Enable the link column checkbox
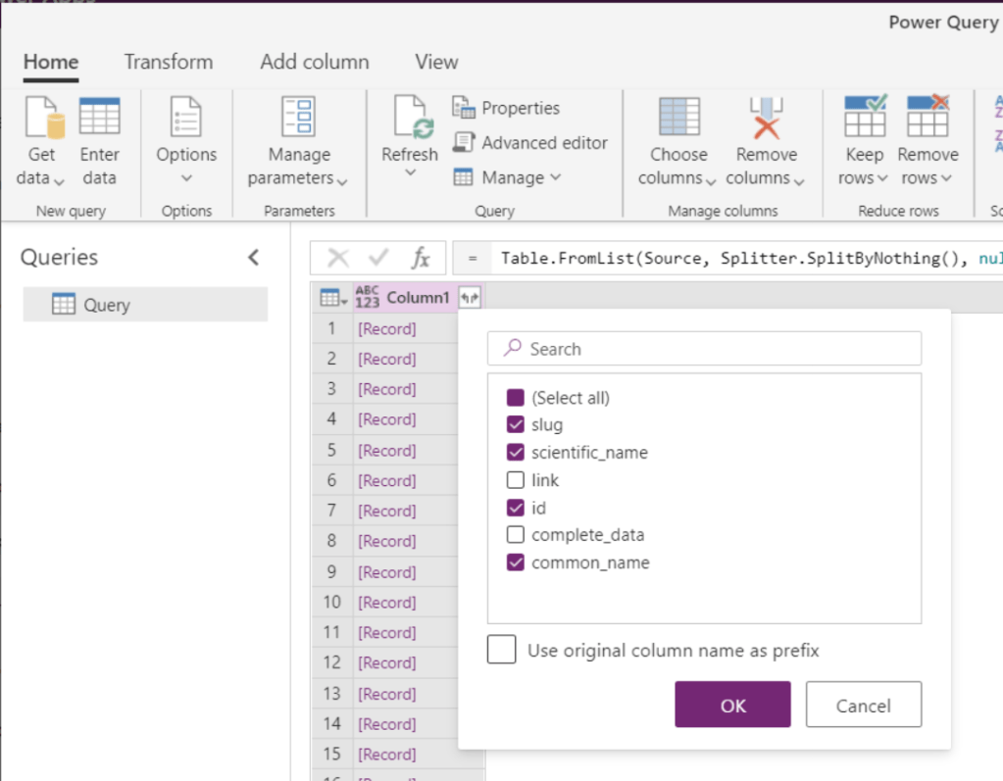This screenshot has height=781, width=1003. click(x=516, y=480)
